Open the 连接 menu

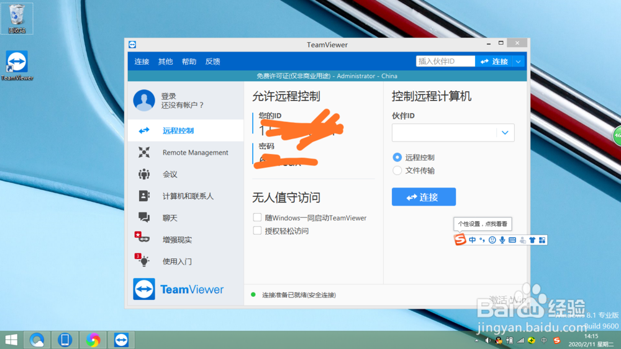click(142, 61)
